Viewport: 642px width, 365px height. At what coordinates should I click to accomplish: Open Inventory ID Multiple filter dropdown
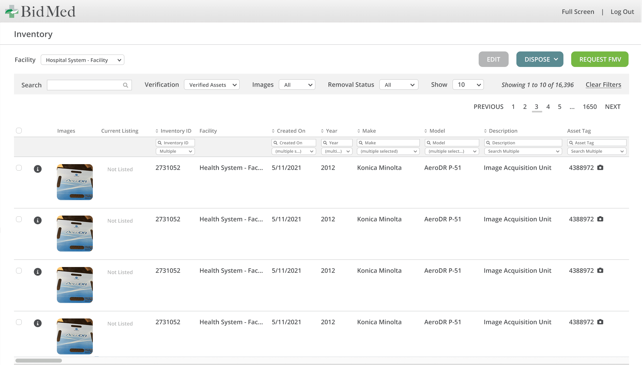(175, 151)
